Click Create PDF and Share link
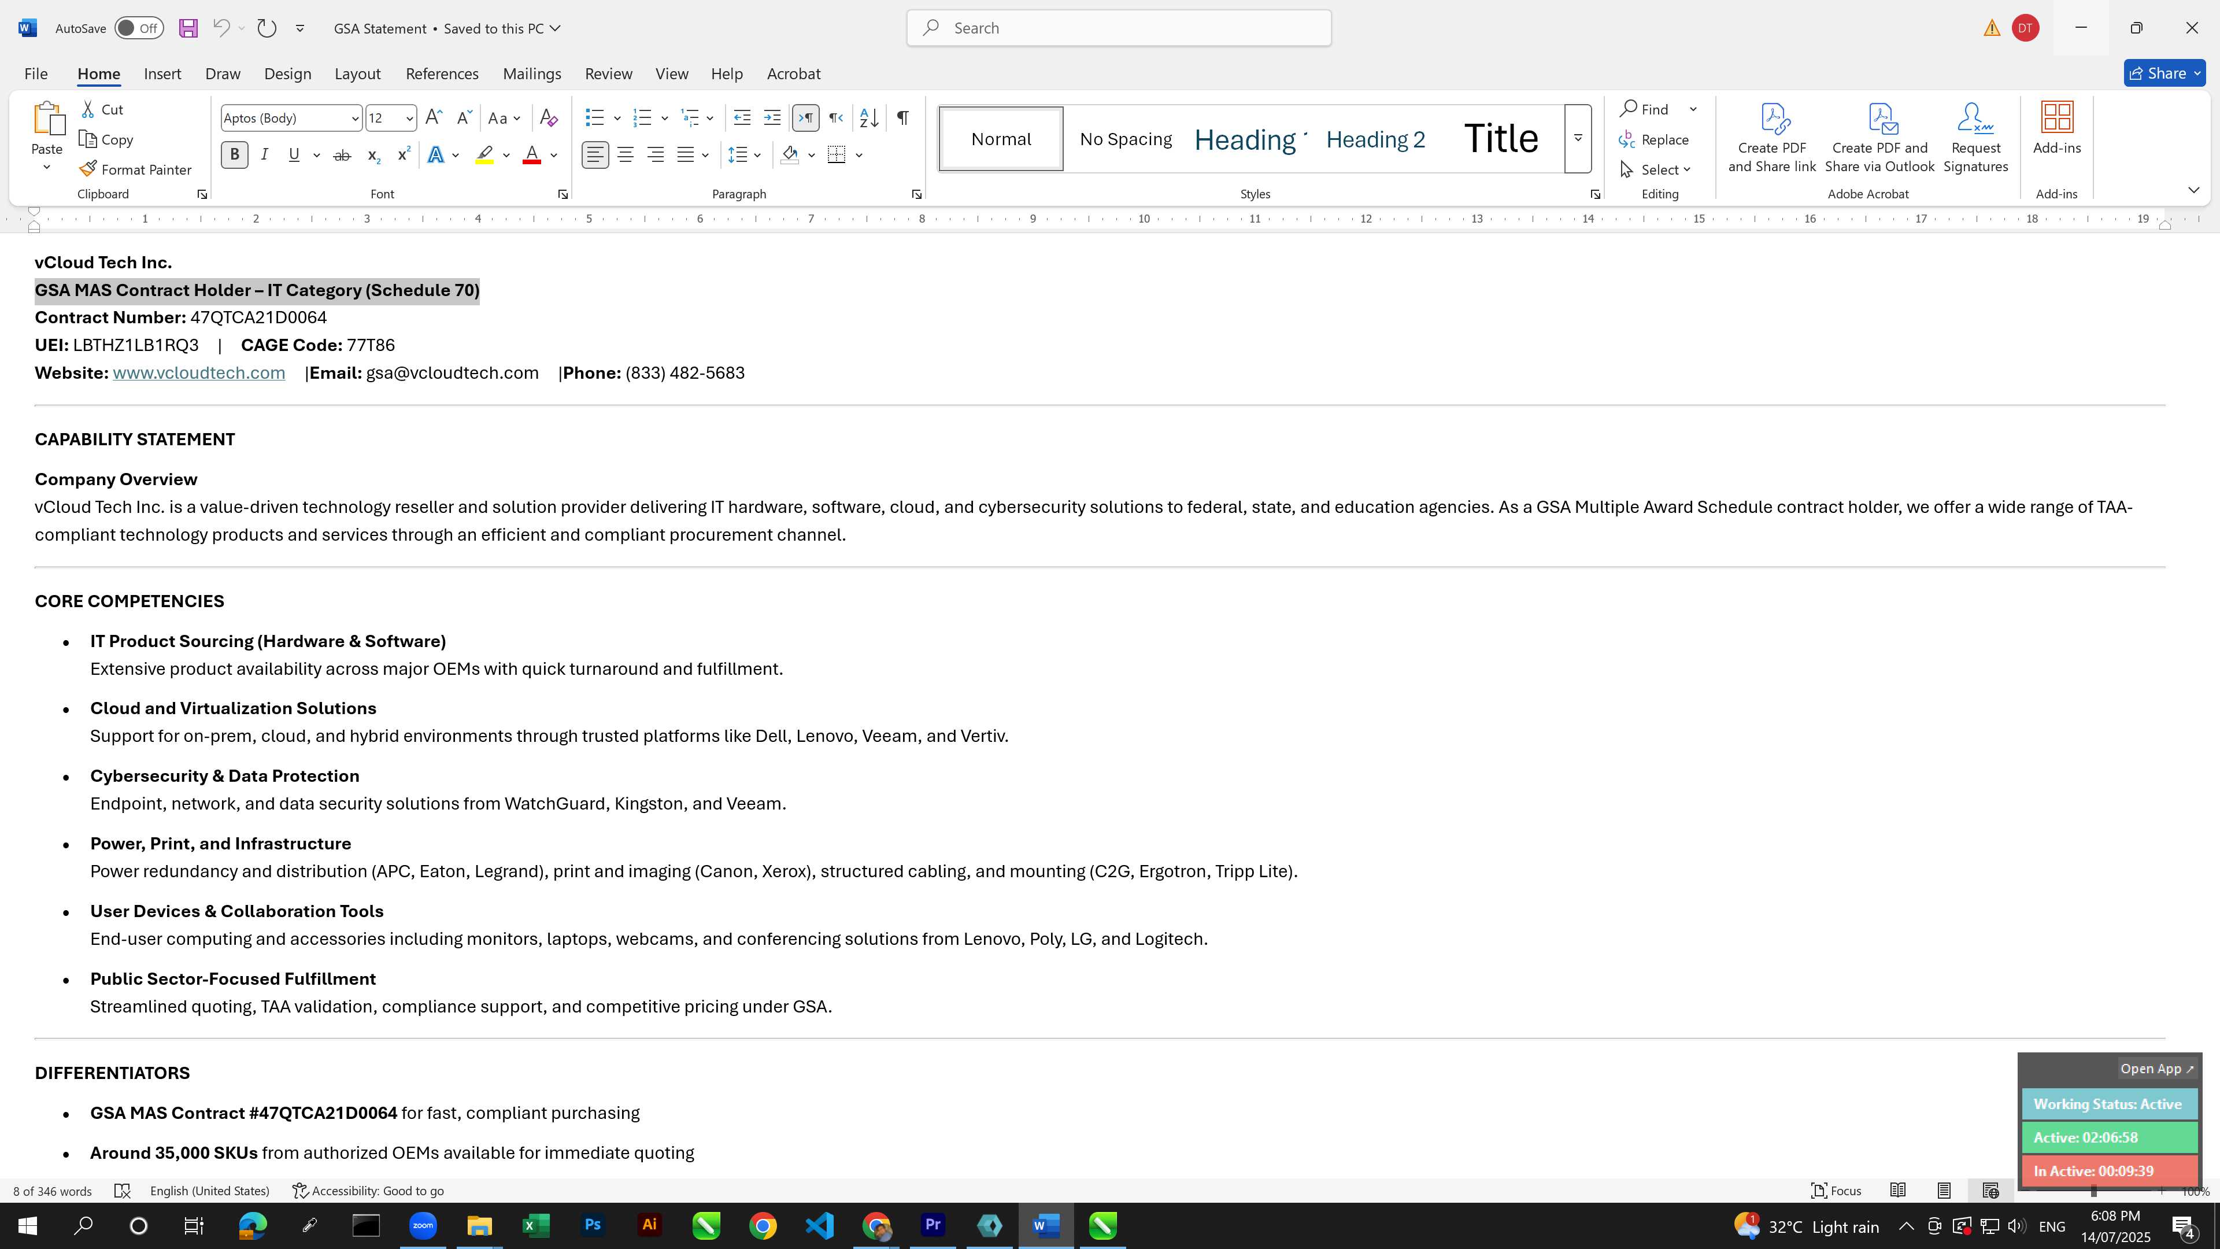The height and width of the screenshot is (1249, 2220). (x=1772, y=139)
